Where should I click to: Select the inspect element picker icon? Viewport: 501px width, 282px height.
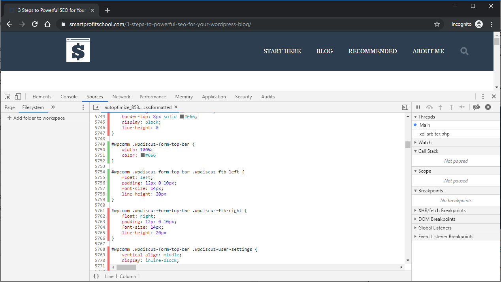pos(8,97)
